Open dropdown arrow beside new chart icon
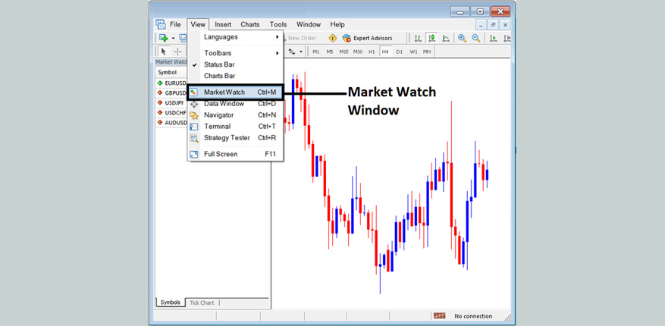665x326 pixels. click(x=173, y=38)
